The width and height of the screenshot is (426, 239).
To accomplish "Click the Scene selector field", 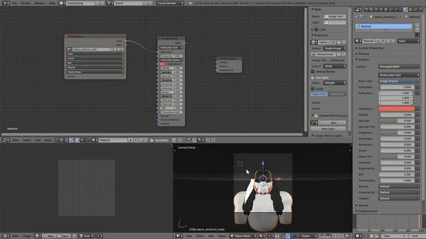I will tap(128, 3).
